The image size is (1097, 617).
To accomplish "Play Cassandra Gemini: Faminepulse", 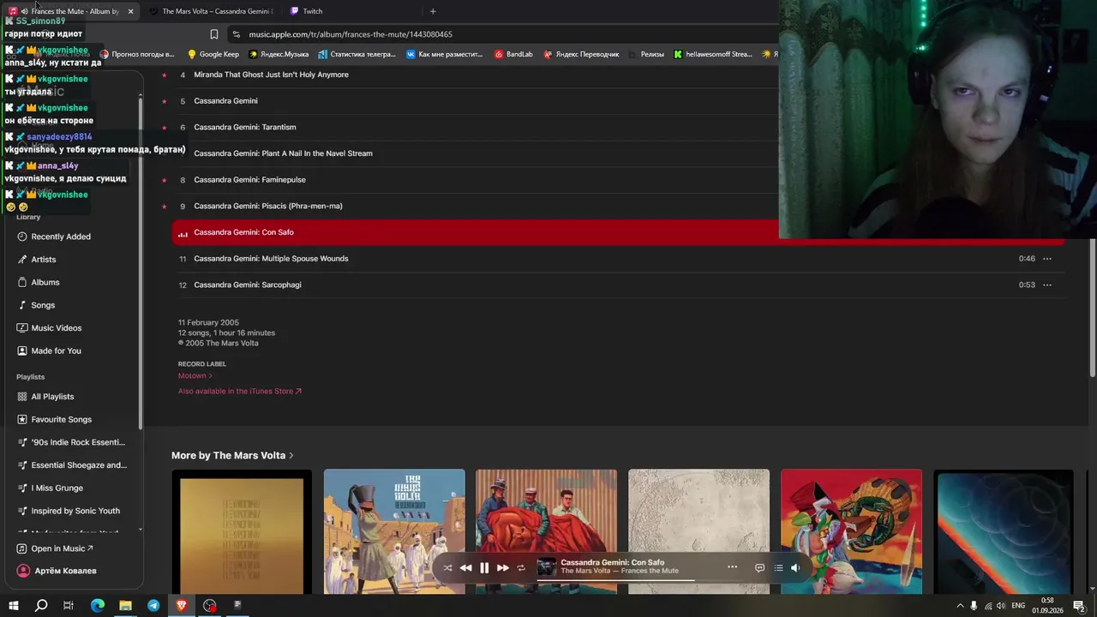I will pyautogui.click(x=249, y=180).
